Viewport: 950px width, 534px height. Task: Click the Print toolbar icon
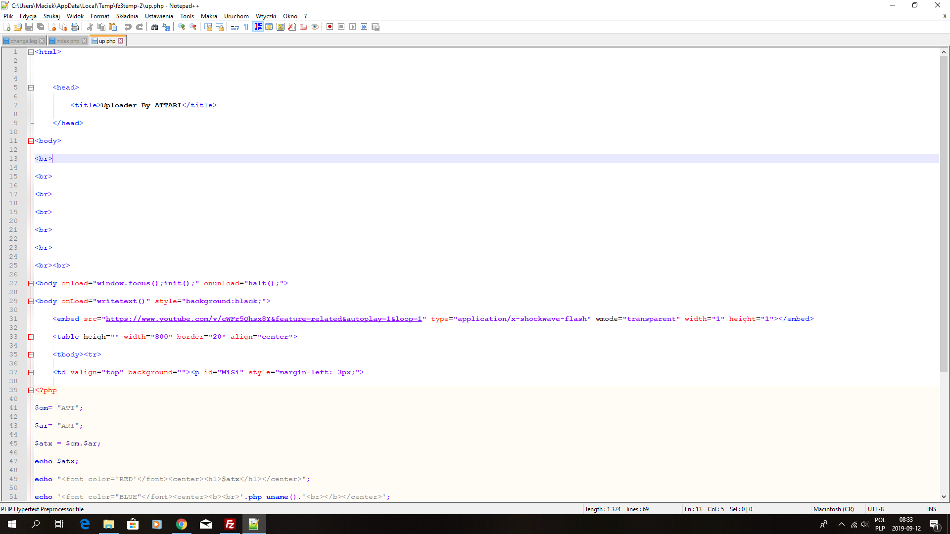pos(75,27)
